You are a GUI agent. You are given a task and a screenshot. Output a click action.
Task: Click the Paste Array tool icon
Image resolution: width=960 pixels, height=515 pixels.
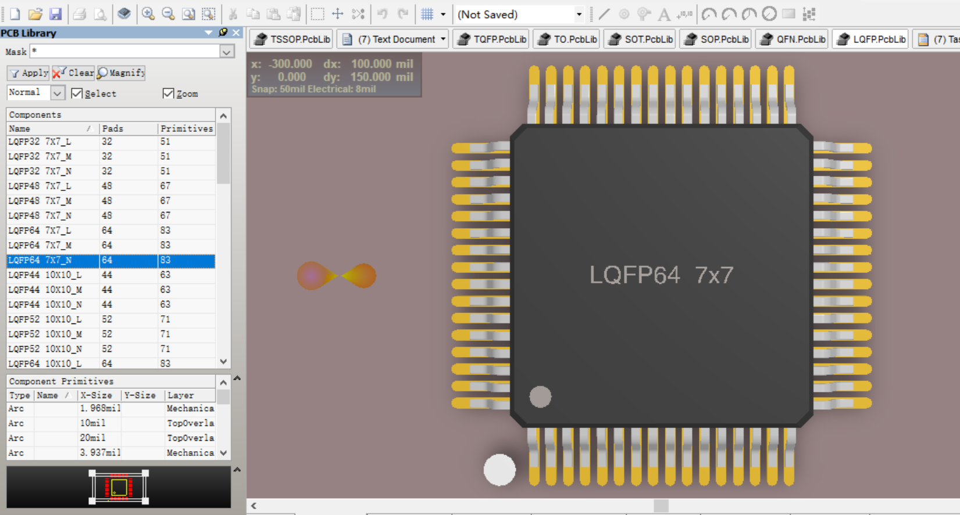click(809, 14)
